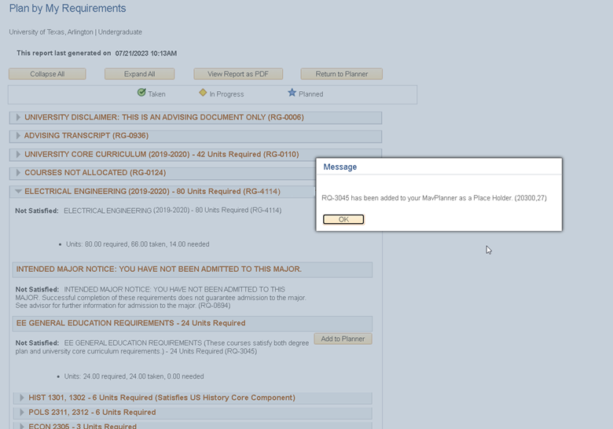Expand Courses Not Allocated section

[x=18, y=173]
